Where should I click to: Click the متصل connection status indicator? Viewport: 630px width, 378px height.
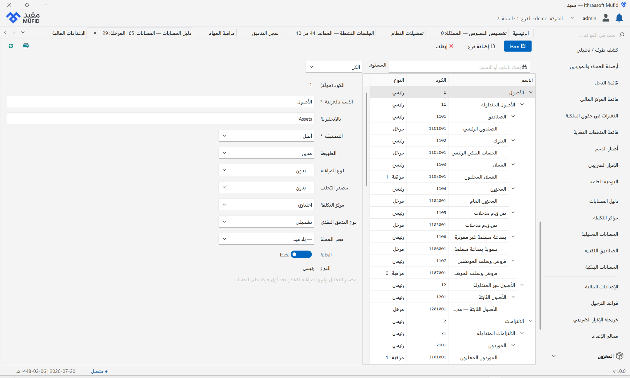click(x=99, y=371)
